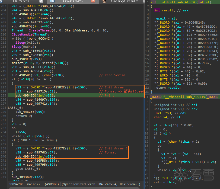Close the Pseudocode-A tab
Viewport: 220px width, 189px height.
click(93, 1)
